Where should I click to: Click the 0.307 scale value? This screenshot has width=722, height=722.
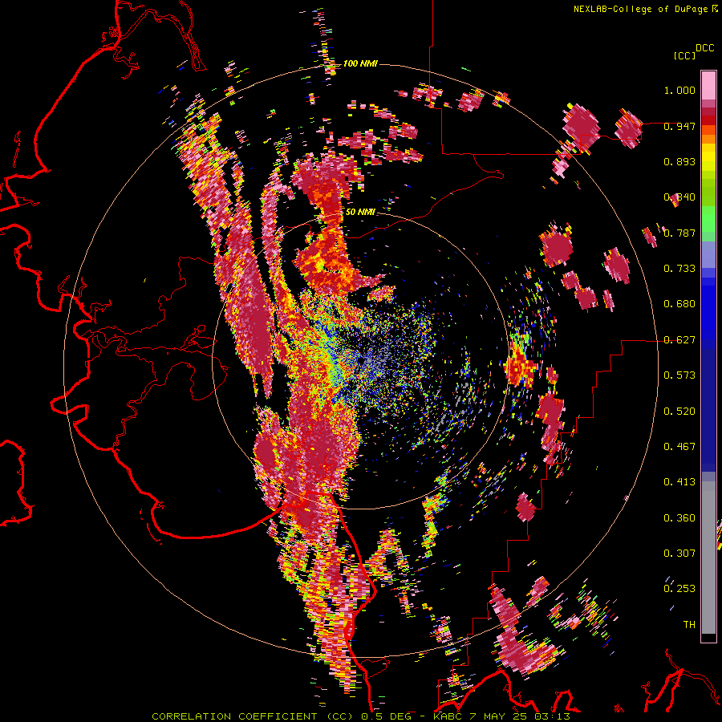[x=679, y=554]
